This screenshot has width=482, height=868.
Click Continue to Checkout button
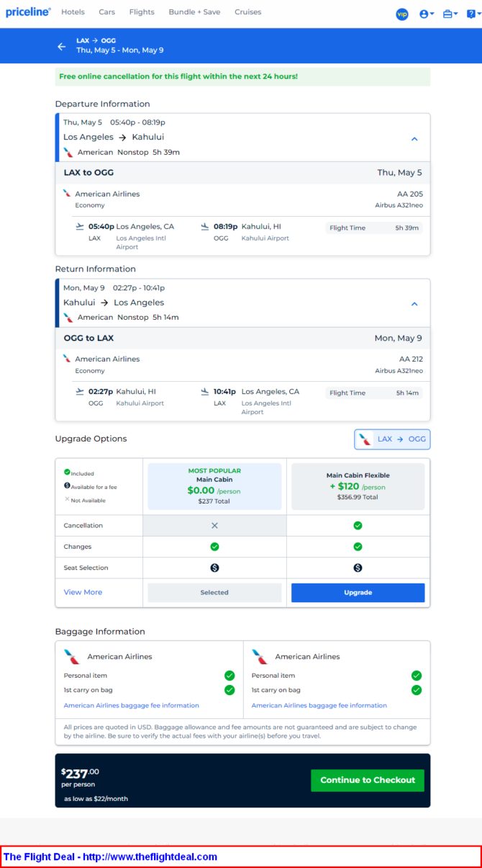click(368, 780)
